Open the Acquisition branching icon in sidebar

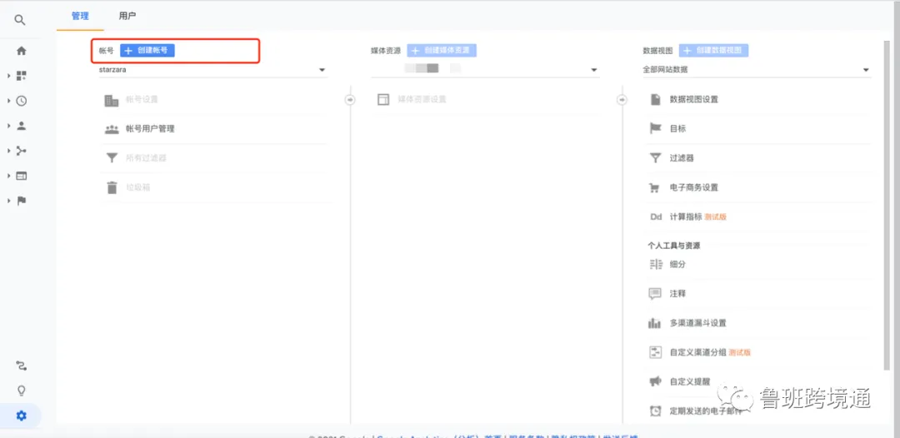21,151
